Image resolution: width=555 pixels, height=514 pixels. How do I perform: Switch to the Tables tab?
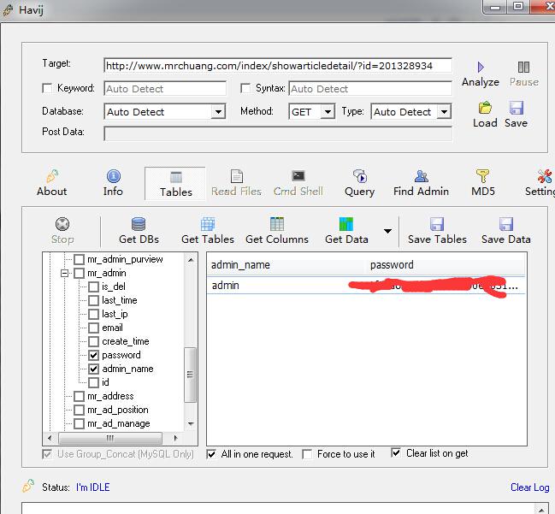click(x=175, y=184)
